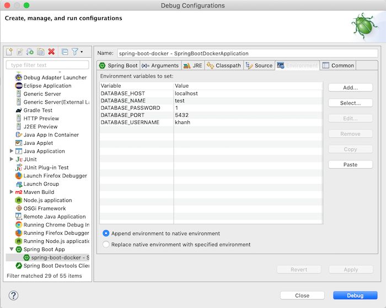Select Running Firefox Debugger icon
Screen dimensions: 386x308
19,233
